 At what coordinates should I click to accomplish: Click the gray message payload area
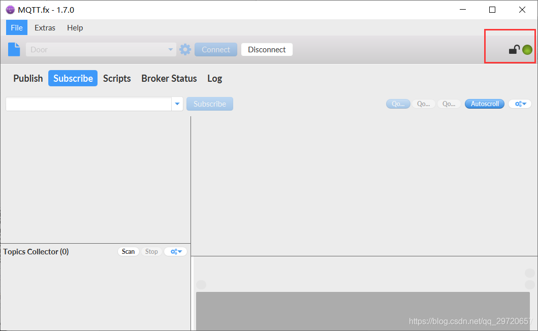(x=363, y=311)
